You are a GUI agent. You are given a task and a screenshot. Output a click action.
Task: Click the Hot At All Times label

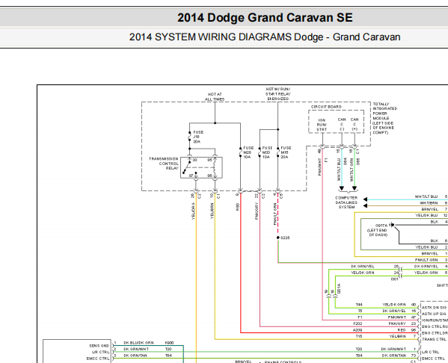click(215, 97)
